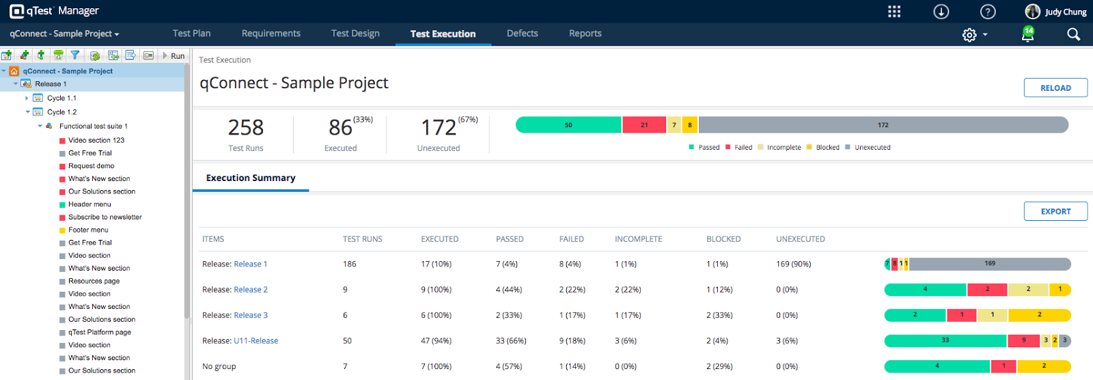Switch to the Requirements tab
Viewport: 1093px width, 380px height.
point(271,33)
